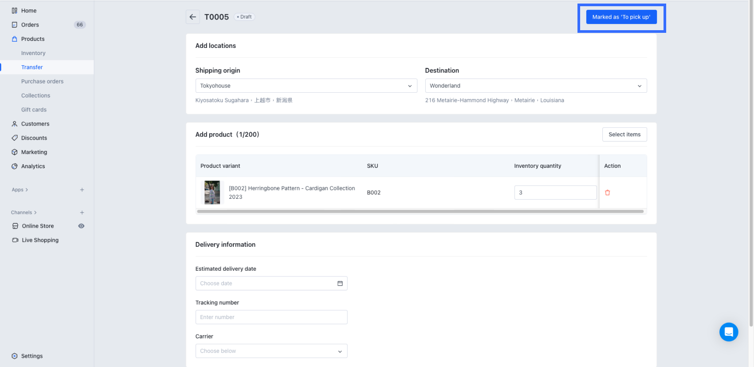Expand the Apps section chevron
Screen dimensions: 754x367
pyautogui.click(x=27, y=190)
